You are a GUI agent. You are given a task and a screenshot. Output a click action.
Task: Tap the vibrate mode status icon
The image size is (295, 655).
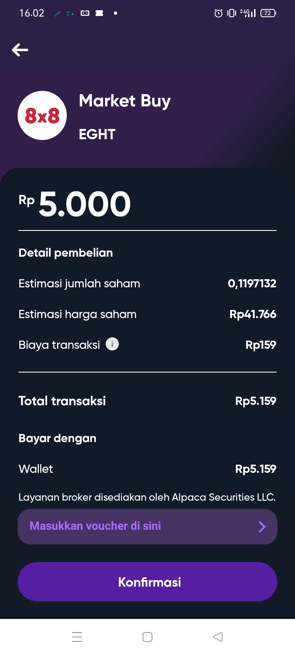pyautogui.click(x=231, y=13)
